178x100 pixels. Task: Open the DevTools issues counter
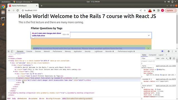pyautogui.click(x=163, y=51)
